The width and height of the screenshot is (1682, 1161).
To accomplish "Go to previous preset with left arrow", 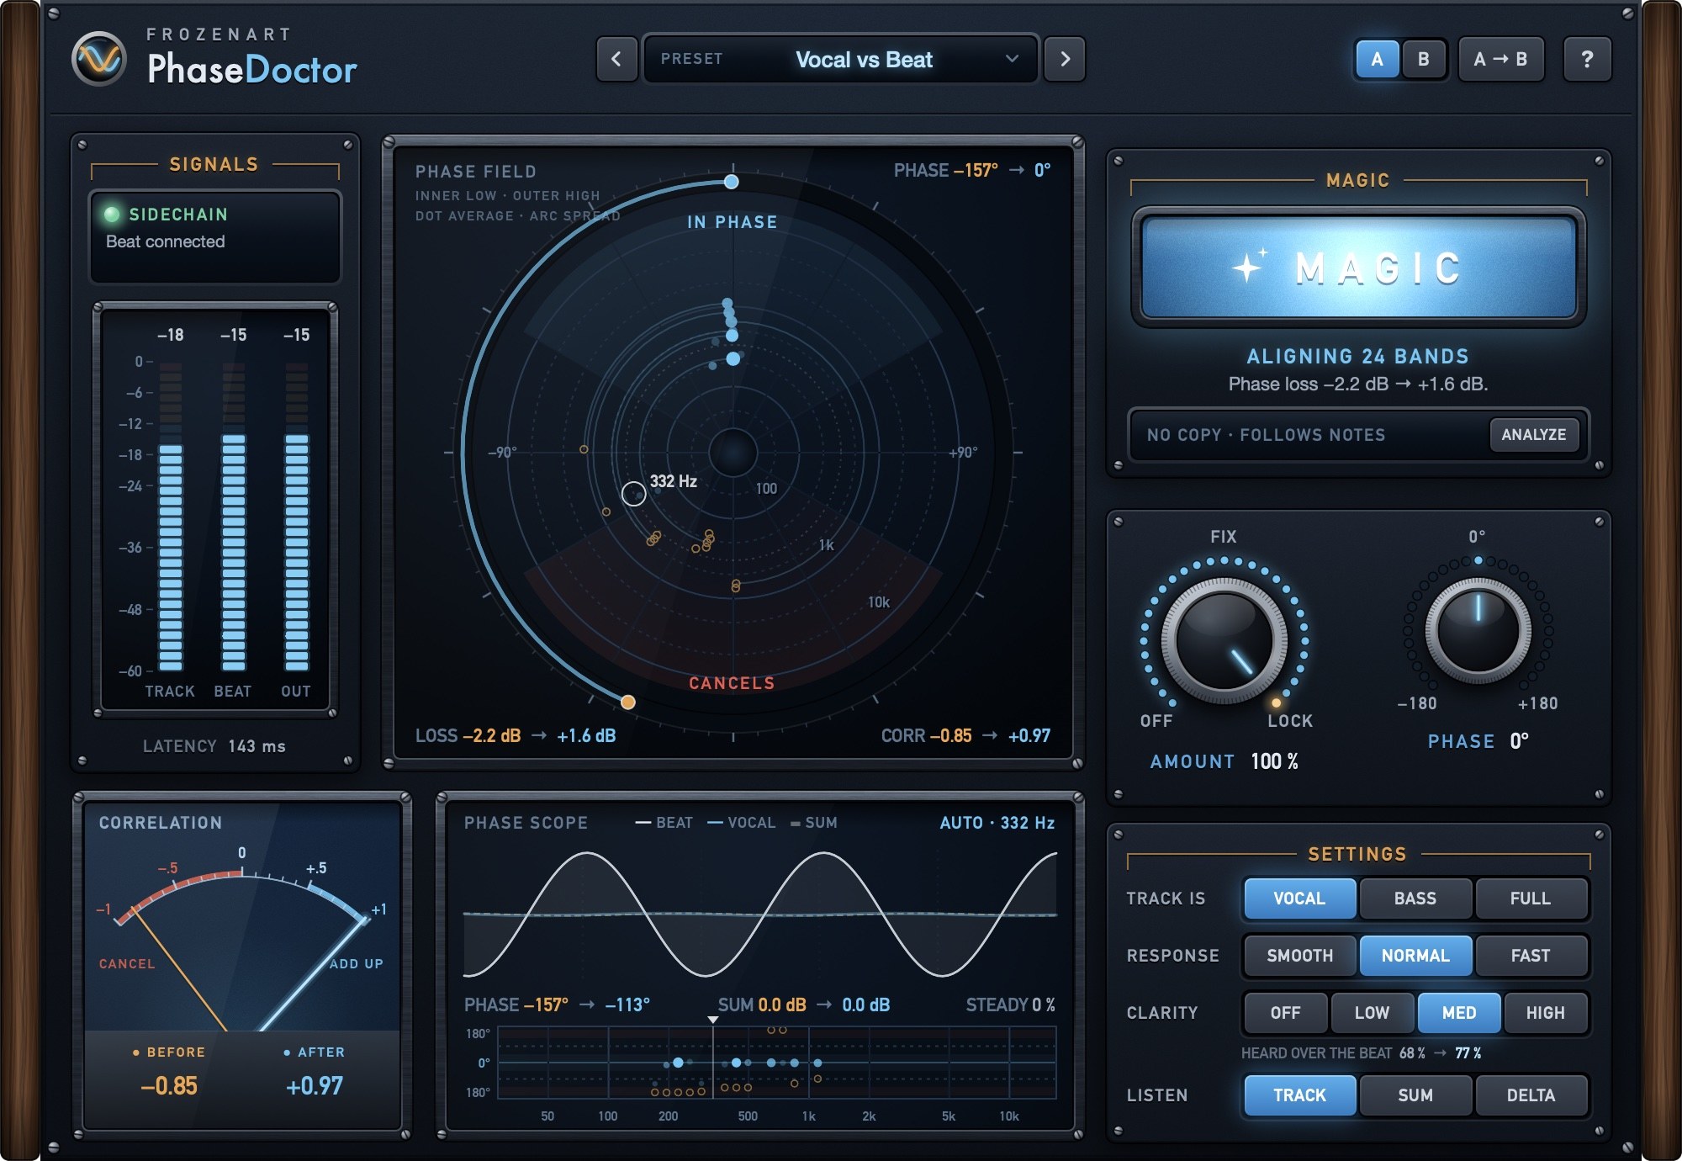I will [616, 59].
